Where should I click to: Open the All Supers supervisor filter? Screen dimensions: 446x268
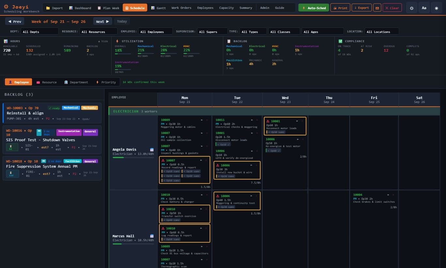click(212, 31)
